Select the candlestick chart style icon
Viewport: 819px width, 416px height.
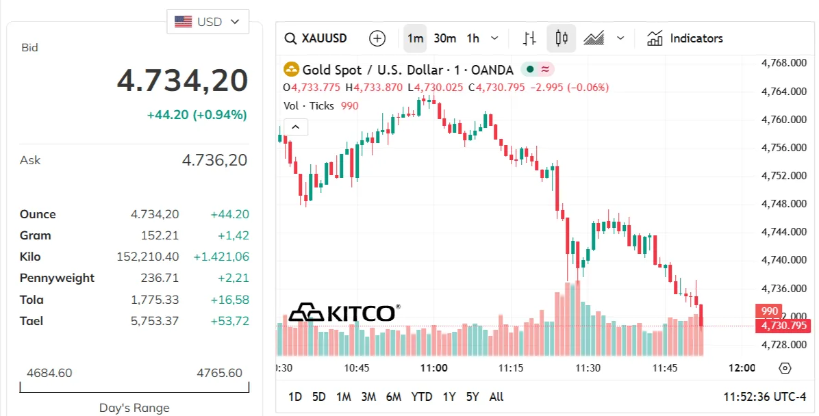coord(562,38)
